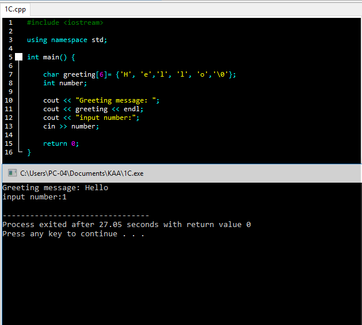Place cursor on '#include <iostream>' line

click(x=65, y=22)
